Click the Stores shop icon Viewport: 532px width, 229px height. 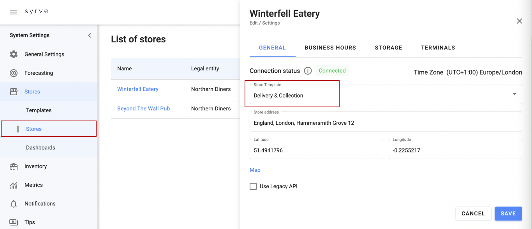tap(14, 92)
